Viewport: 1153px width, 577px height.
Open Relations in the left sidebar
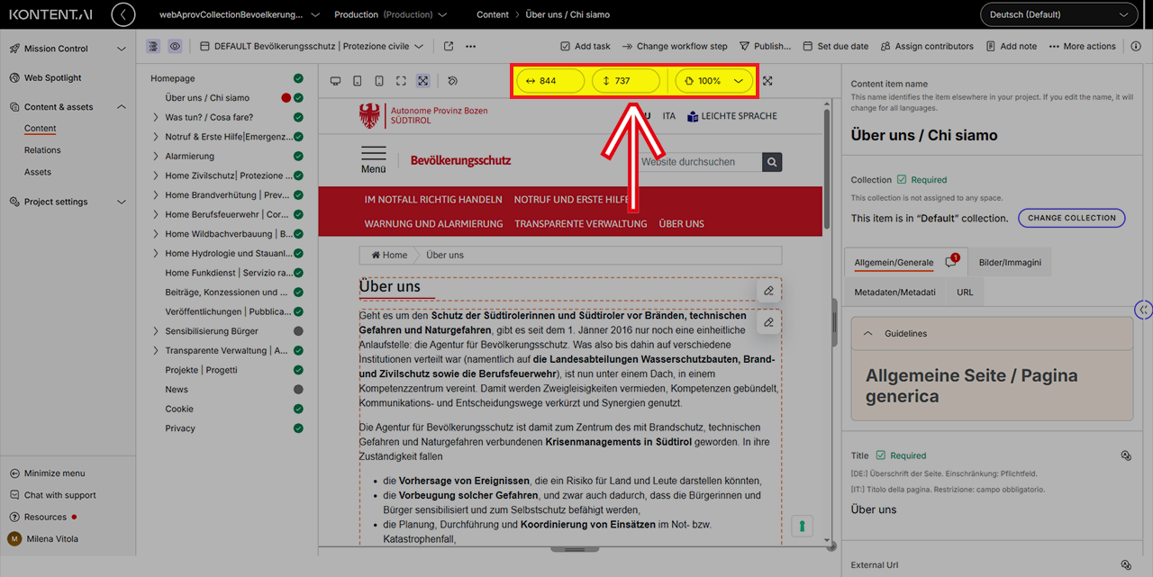click(42, 150)
